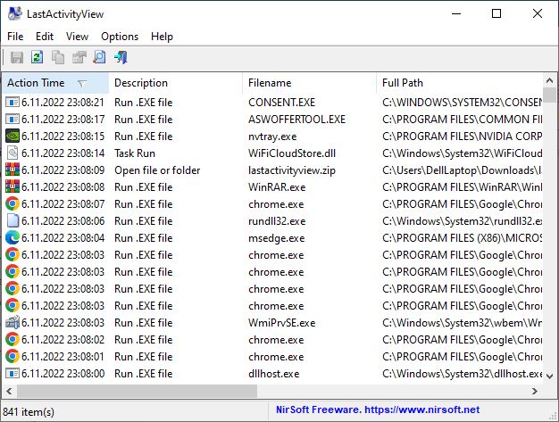Image resolution: width=559 pixels, height=422 pixels.
Task: Click the '6.11.2022 23:08:21' time cell
Action: click(63, 103)
